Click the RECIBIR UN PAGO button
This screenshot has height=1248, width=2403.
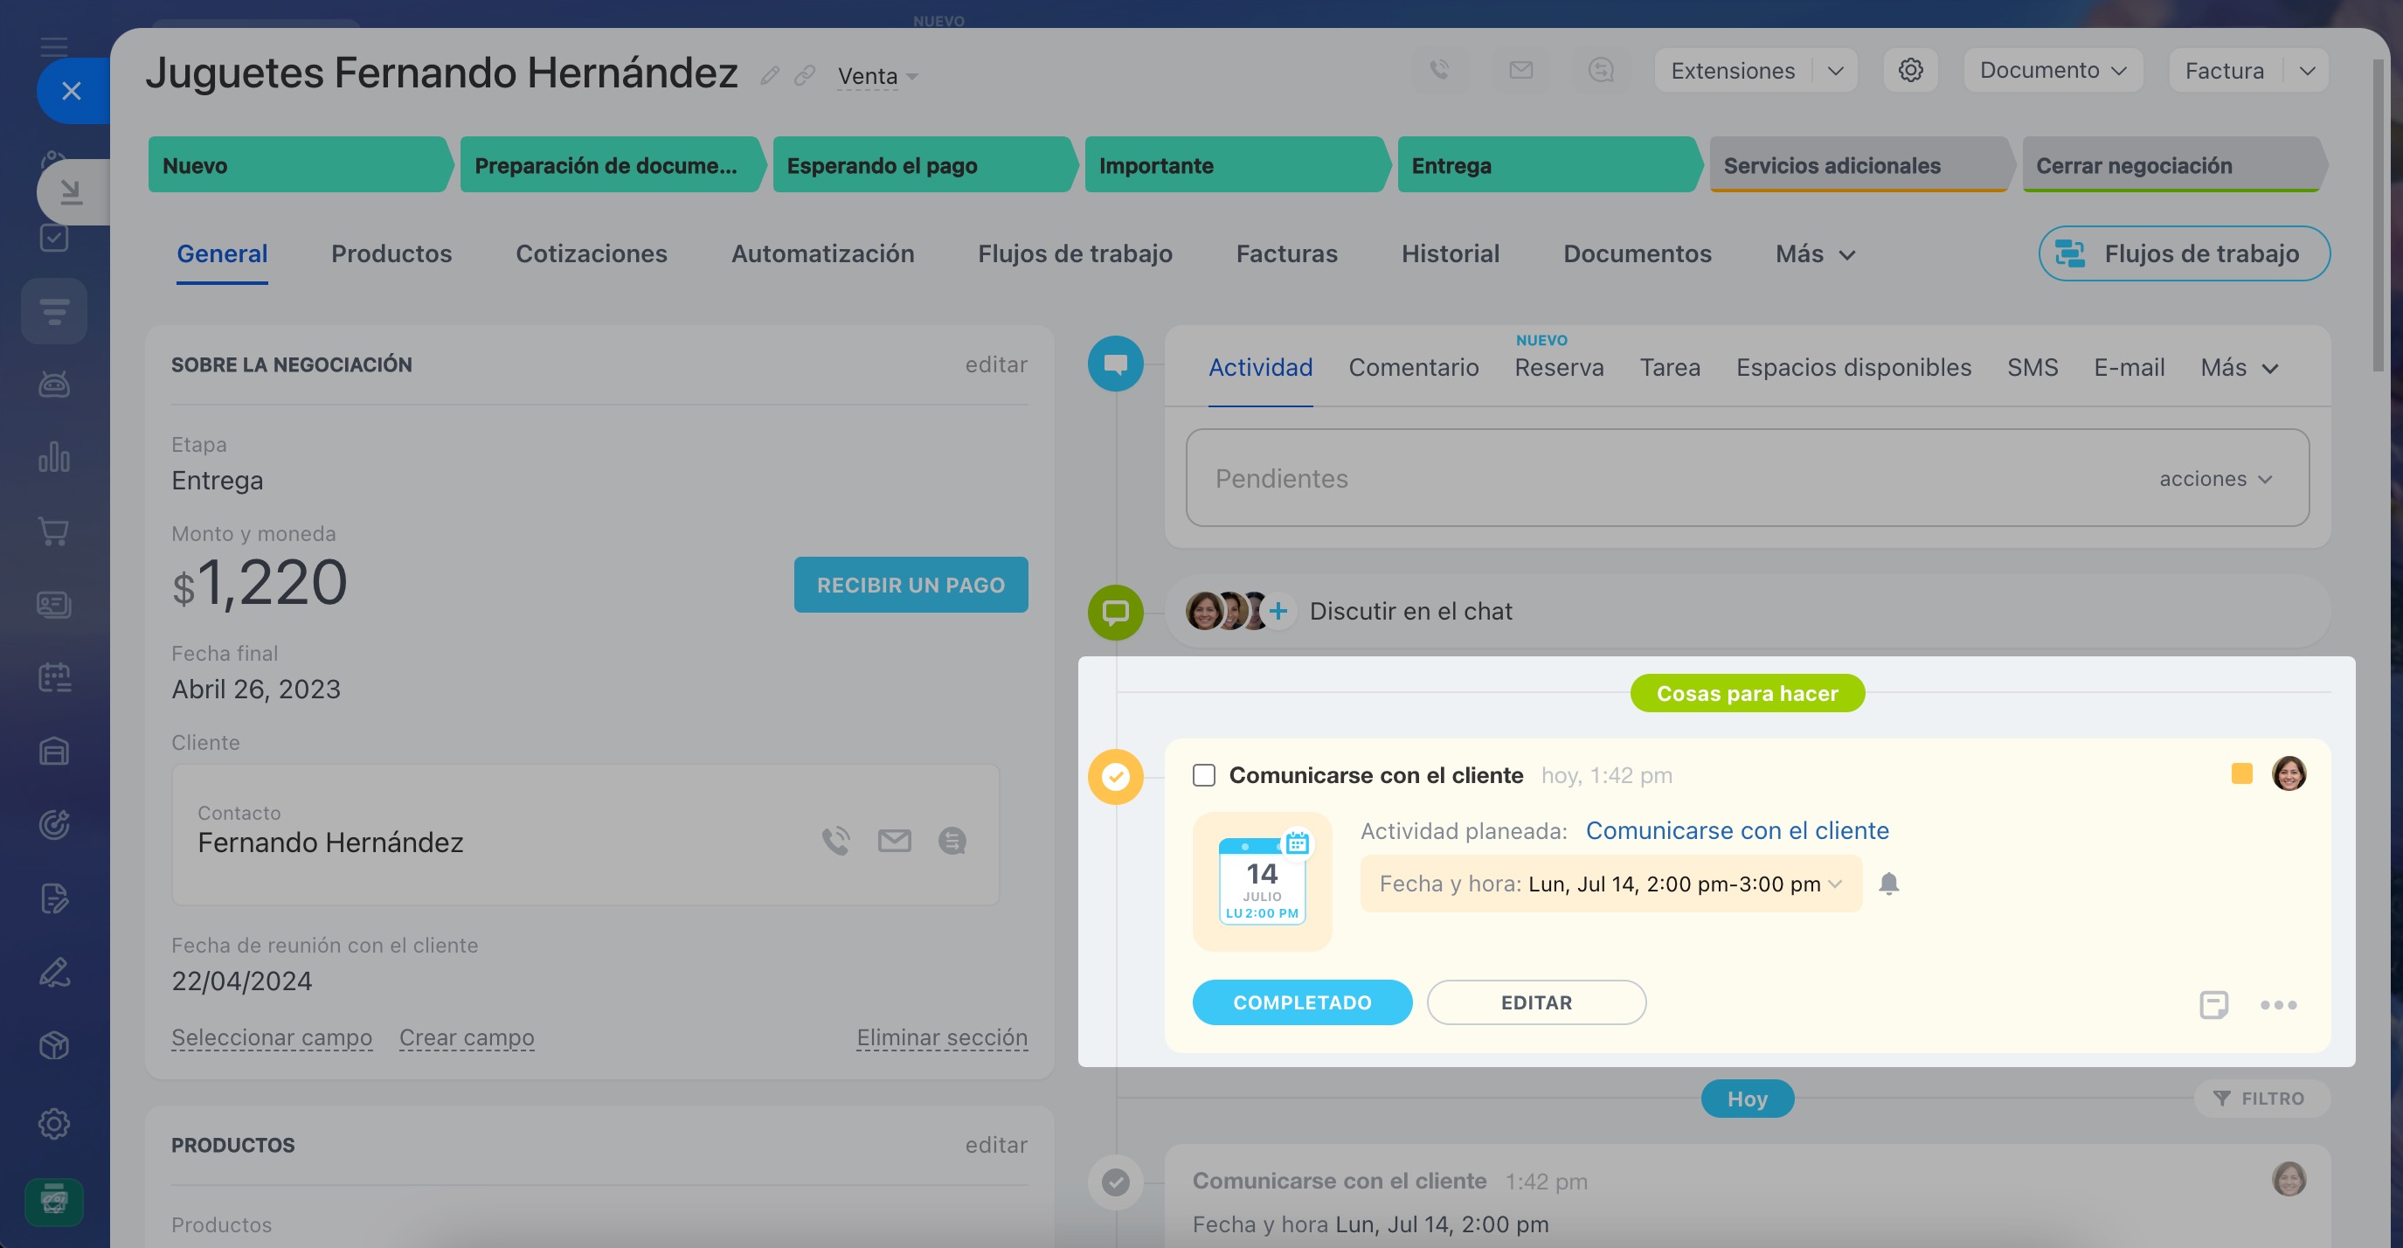pos(911,585)
